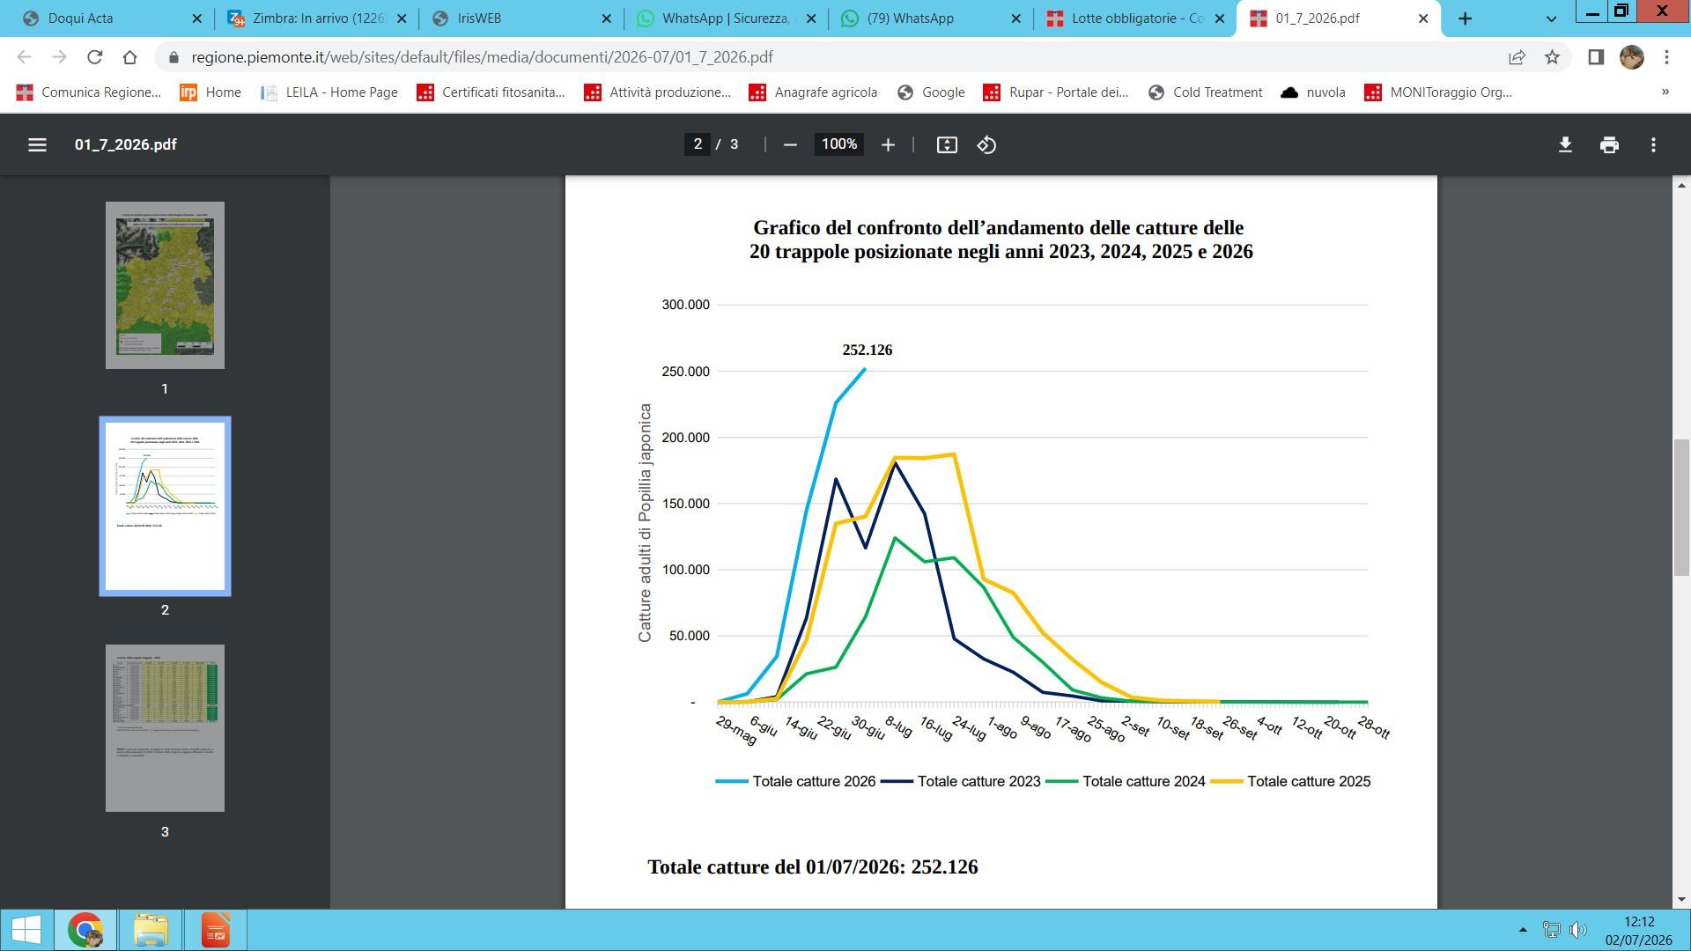The image size is (1691, 951).
Task: Zoom out with the minus icon
Action: tap(790, 144)
